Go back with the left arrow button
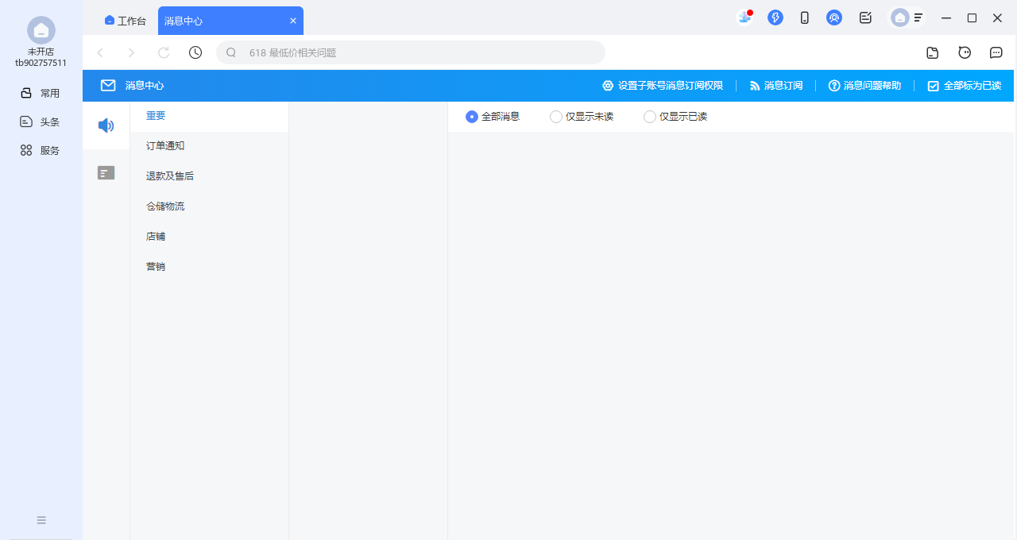This screenshot has width=1017, height=540. click(100, 52)
